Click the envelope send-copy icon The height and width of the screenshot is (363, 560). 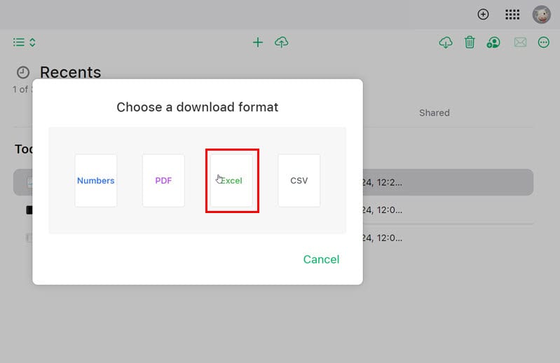[x=520, y=43]
